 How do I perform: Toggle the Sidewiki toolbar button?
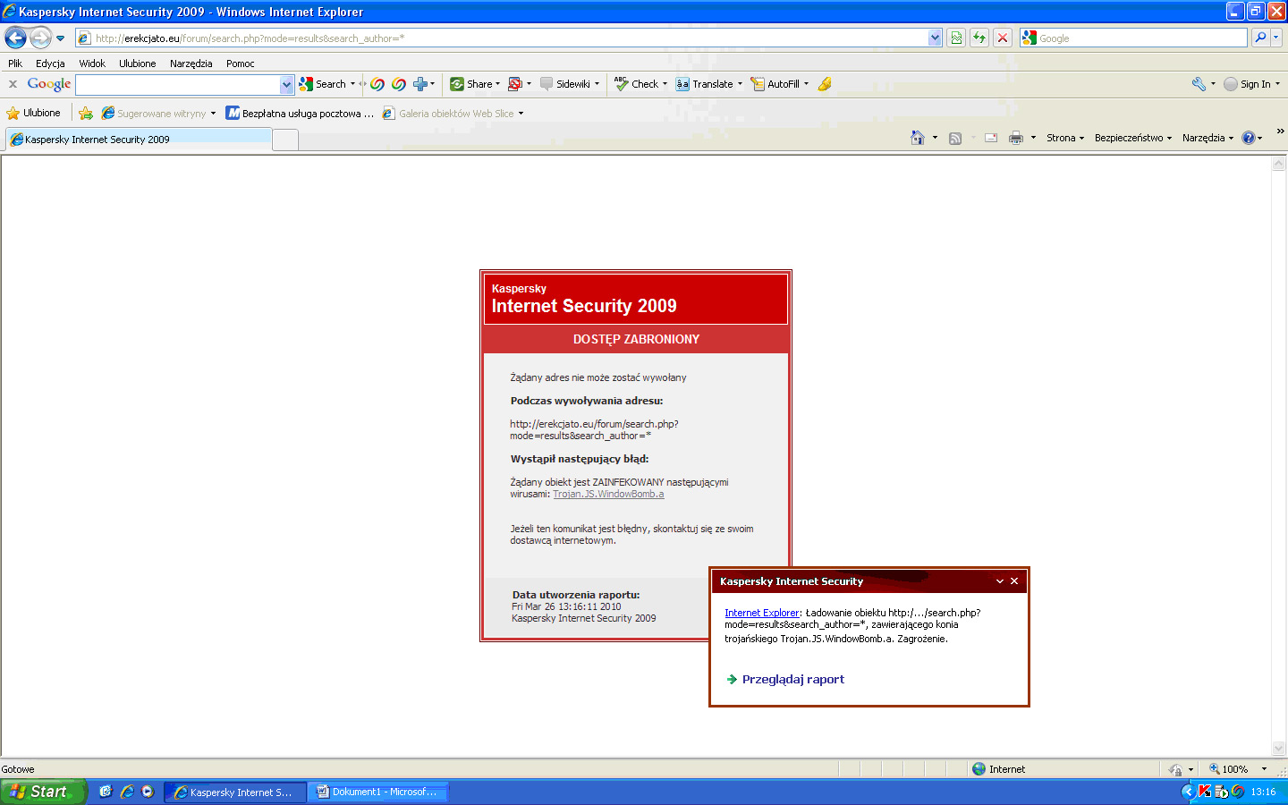pyautogui.click(x=566, y=84)
